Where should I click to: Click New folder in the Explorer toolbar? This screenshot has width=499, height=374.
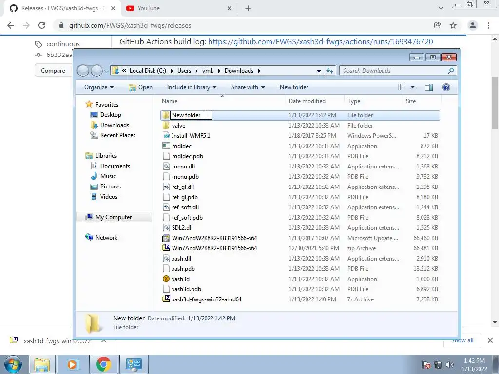[x=294, y=87]
